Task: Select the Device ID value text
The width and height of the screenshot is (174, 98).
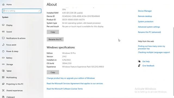Action: click(81, 16)
